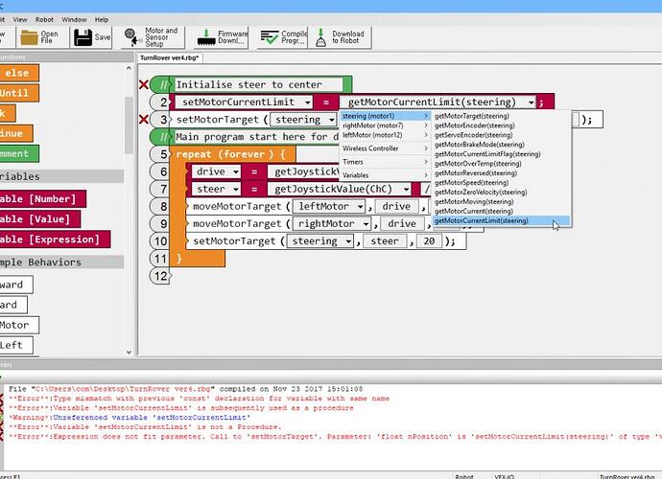This screenshot has height=479, width=662.
Task: Open rightMotor dropdown on line 9
Action: click(366, 224)
